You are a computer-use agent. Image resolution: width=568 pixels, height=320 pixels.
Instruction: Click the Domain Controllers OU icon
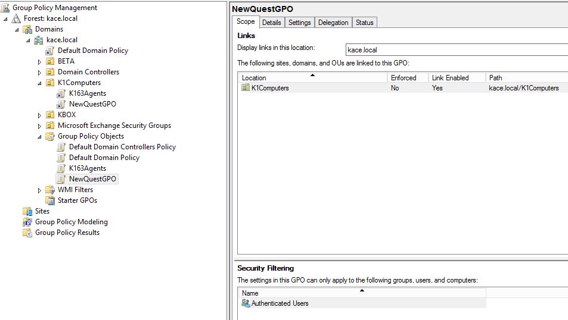tap(50, 72)
